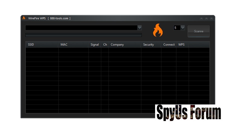Click the small flame icon in the title bar
Screen dimensions: 225x124
(x=24, y=18)
